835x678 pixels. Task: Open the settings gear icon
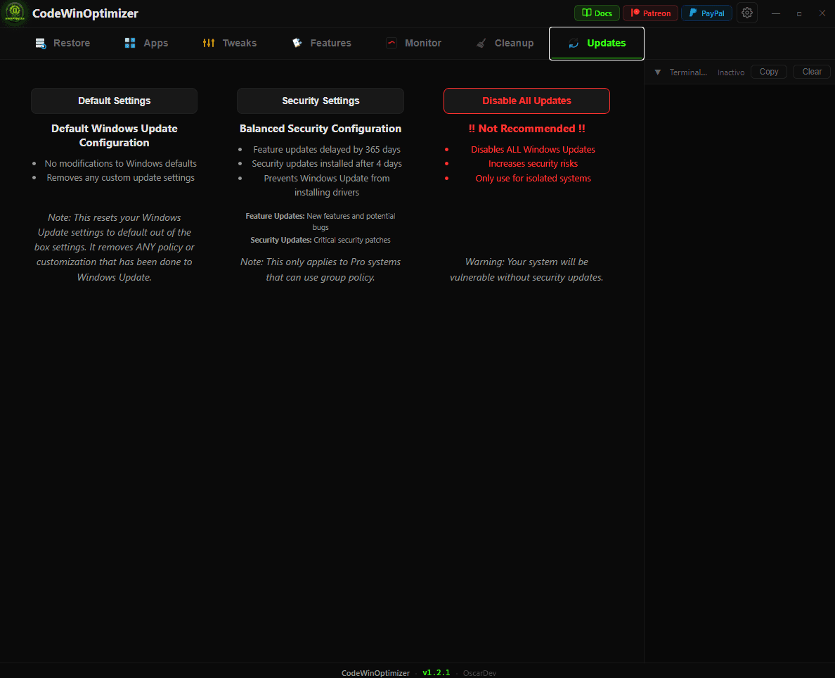pos(746,13)
